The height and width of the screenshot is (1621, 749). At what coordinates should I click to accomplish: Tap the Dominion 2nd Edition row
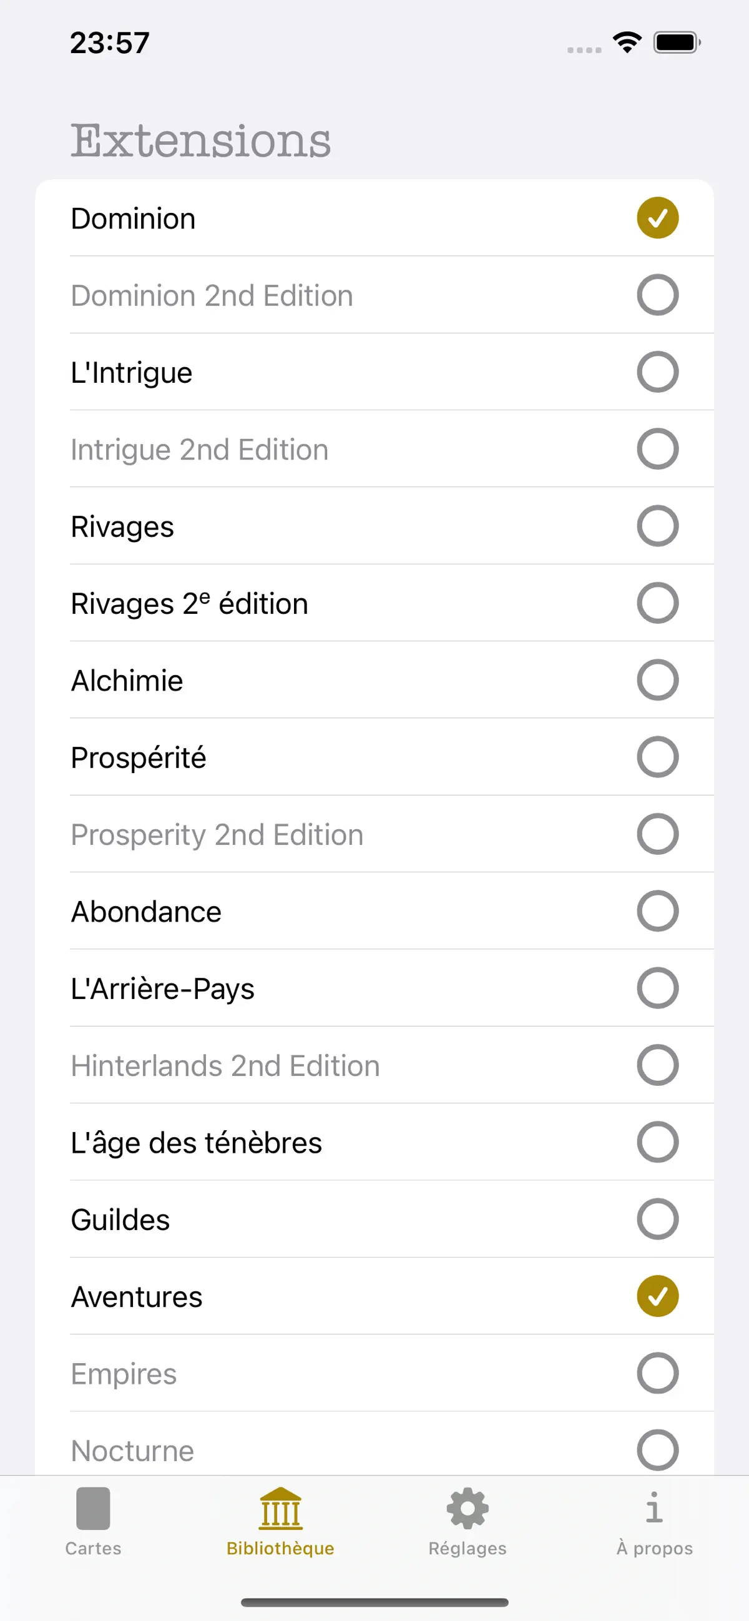[374, 295]
